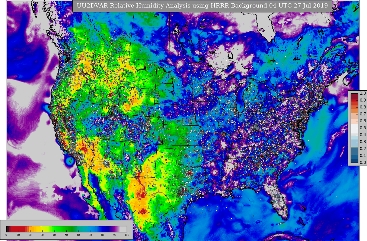The height and width of the screenshot is (241, 367).
Task: Click the 0.7 label on right colorbar
Action: pos(363,114)
